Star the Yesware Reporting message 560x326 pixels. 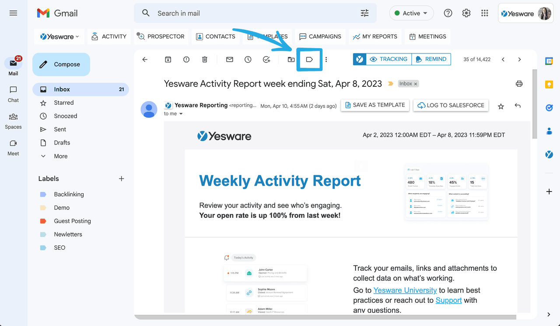coord(501,106)
